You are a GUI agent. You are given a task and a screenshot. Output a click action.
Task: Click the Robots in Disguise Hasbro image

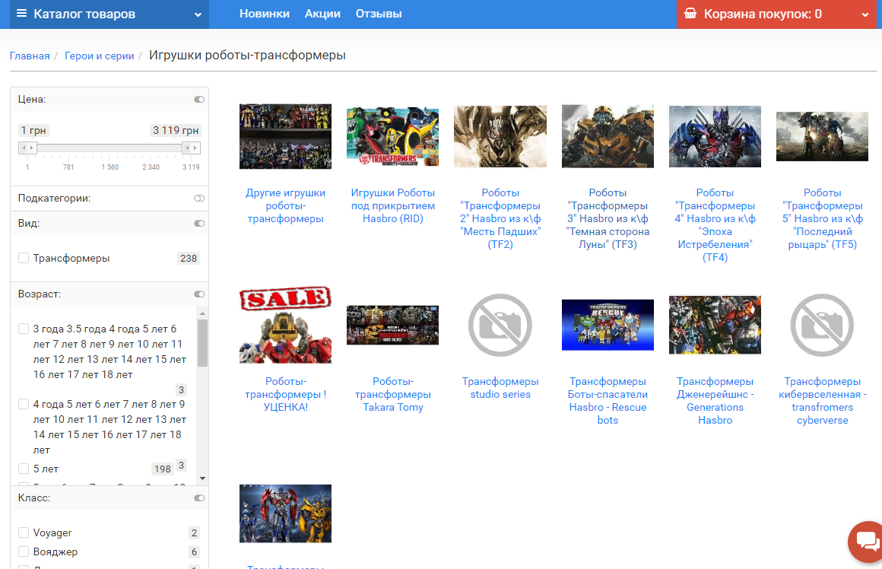click(392, 136)
